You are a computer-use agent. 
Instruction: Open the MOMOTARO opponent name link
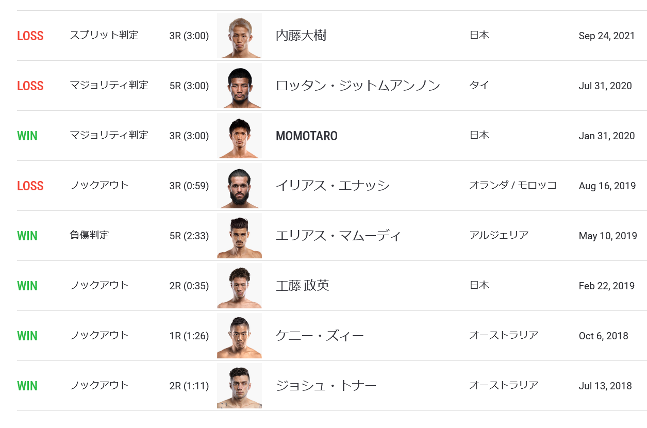coord(307,136)
